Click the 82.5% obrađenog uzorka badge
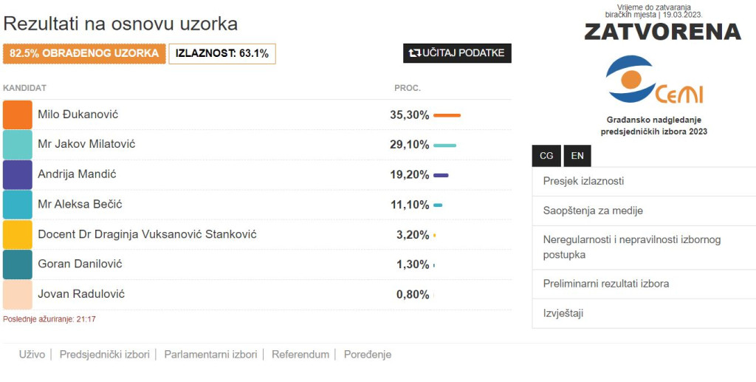The width and height of the screenshot is (756, 382). tap(84, 53)
